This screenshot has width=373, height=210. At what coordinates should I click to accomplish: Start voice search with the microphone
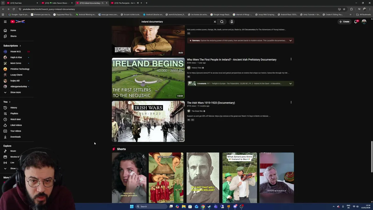point(232,22)
